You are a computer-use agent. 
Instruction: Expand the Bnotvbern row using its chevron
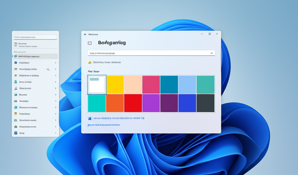(x=55, y=63)
